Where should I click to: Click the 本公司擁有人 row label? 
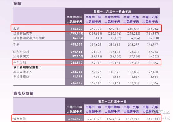22,72
